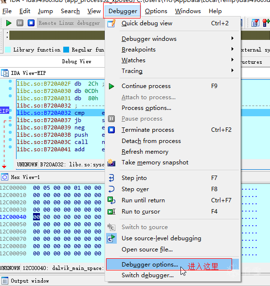This screenshot has width=270, height=286.
Task: Select Detach from process
Action: click(173, 141)
